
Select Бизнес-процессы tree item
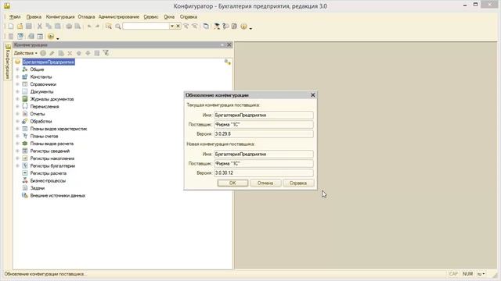48,180
